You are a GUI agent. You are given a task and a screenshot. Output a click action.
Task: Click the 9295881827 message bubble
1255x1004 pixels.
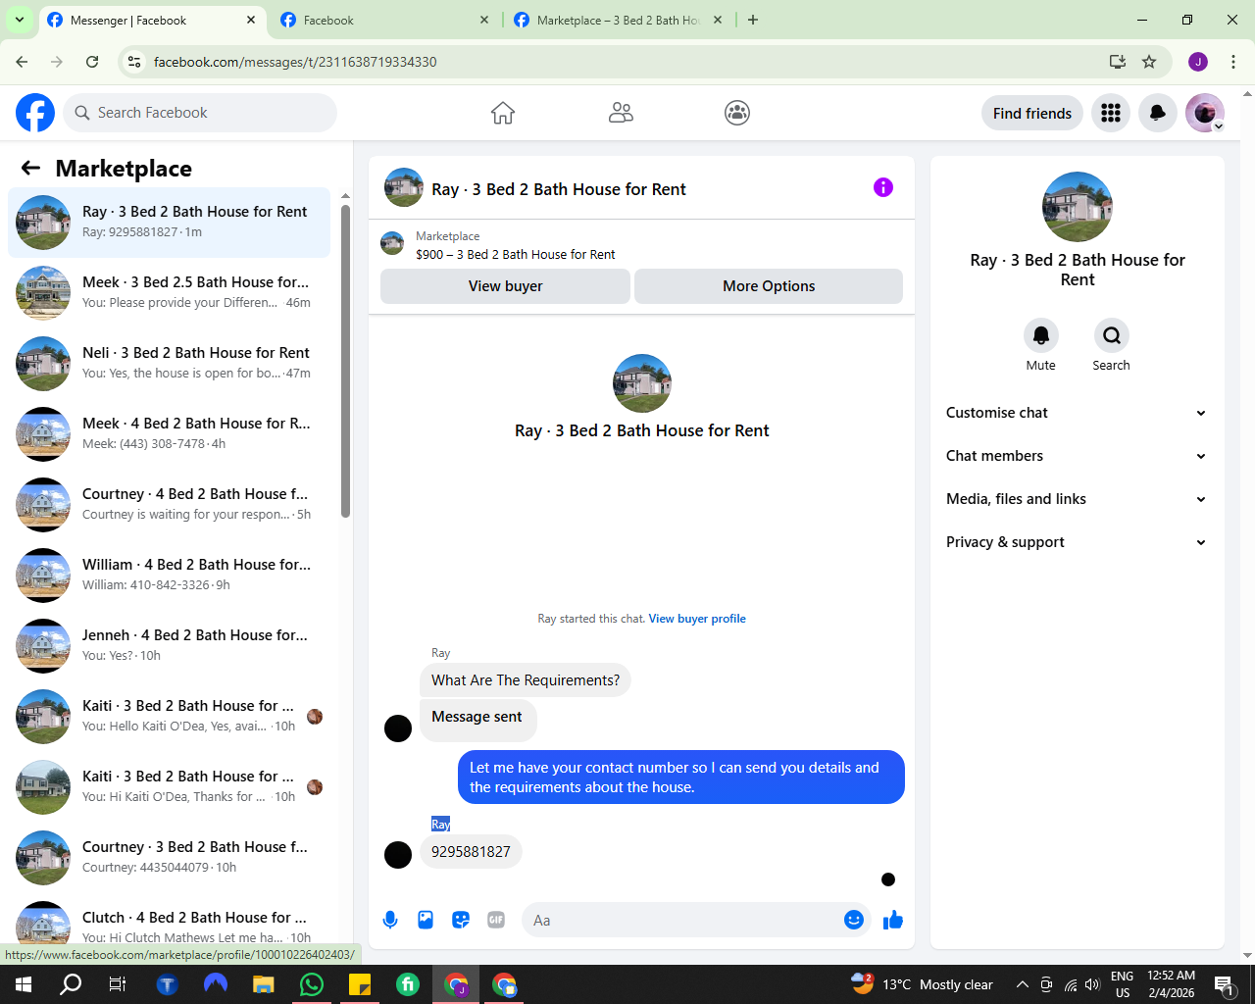click(471, 852)
